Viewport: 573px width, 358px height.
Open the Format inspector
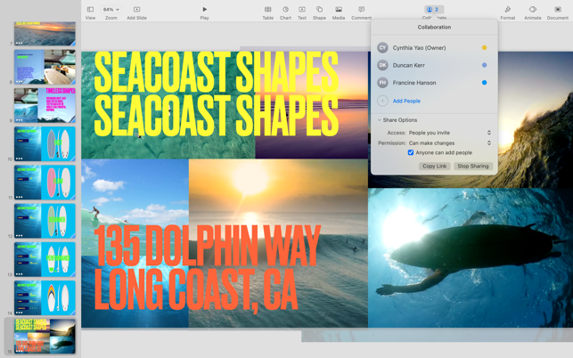508,9
